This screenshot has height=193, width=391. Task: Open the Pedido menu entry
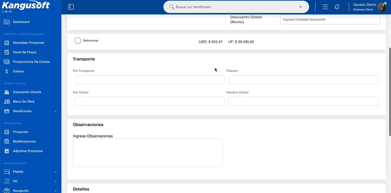pyautogui.click(x=18, y=172)
